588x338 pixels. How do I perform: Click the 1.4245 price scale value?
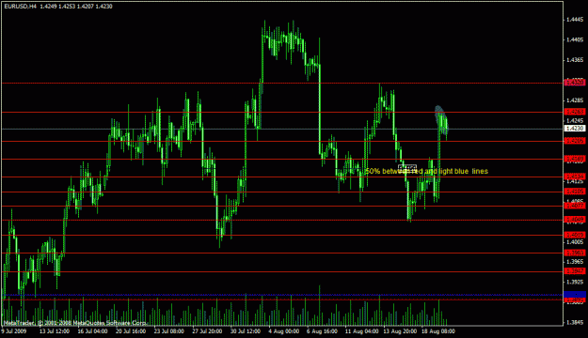(x=575, y=120)
